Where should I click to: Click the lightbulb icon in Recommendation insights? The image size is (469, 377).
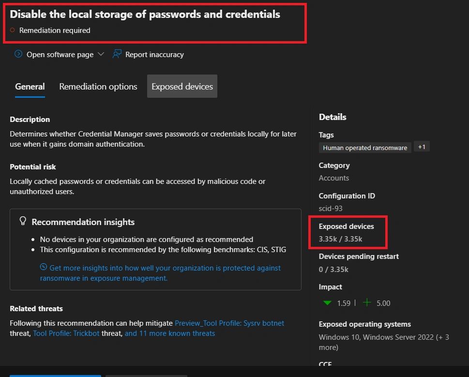click(23, 221)
